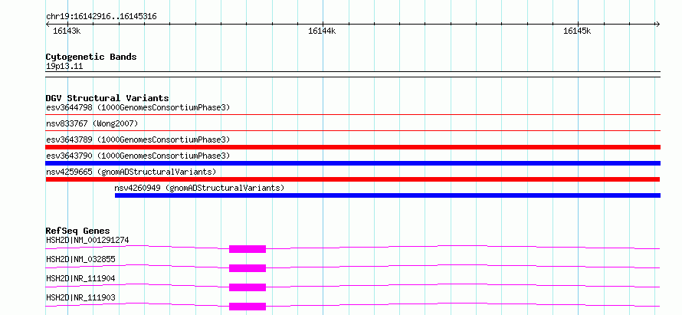Open variant nsv4259665 gnomAD label
Screen dimensions: 682x315
tap(131, 172)
